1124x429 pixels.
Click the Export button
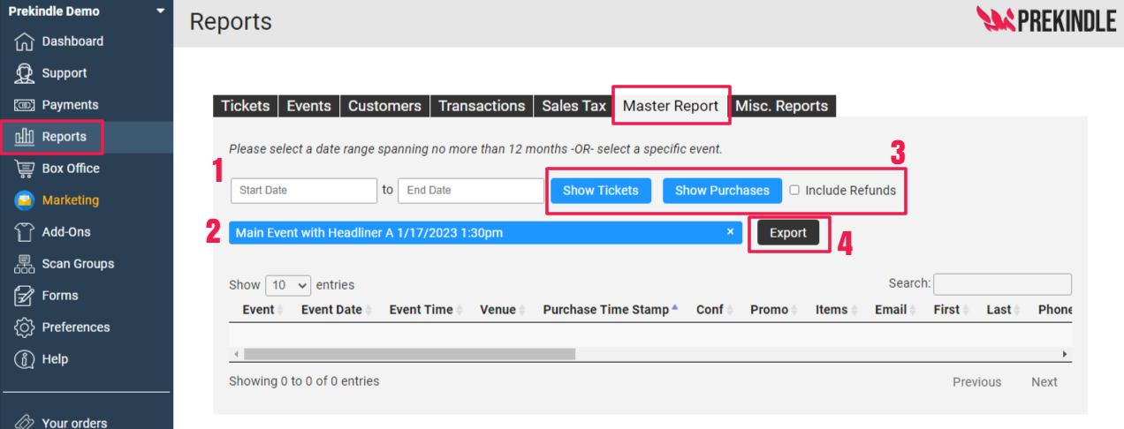pos(788,233)
